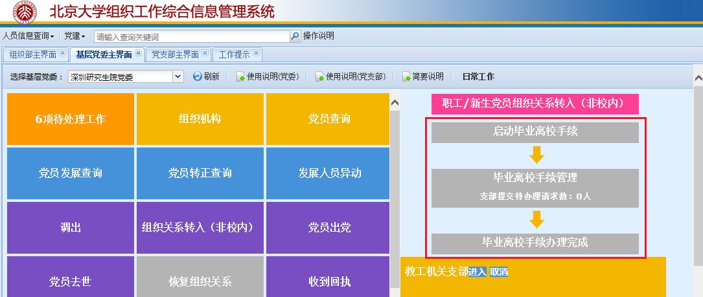Click the 刷新 refresh icon

click(198, 77)
